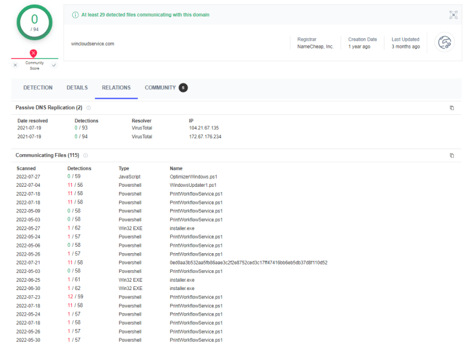Click info icon beside Passive DNS Replication

[89, 108]
